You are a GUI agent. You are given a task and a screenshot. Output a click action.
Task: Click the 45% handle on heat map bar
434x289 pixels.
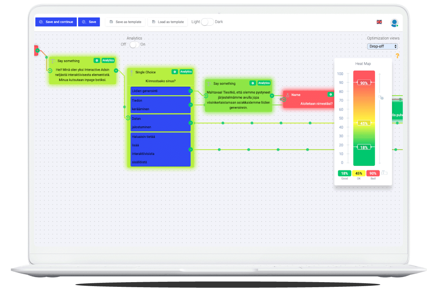[x=364, y=123]
